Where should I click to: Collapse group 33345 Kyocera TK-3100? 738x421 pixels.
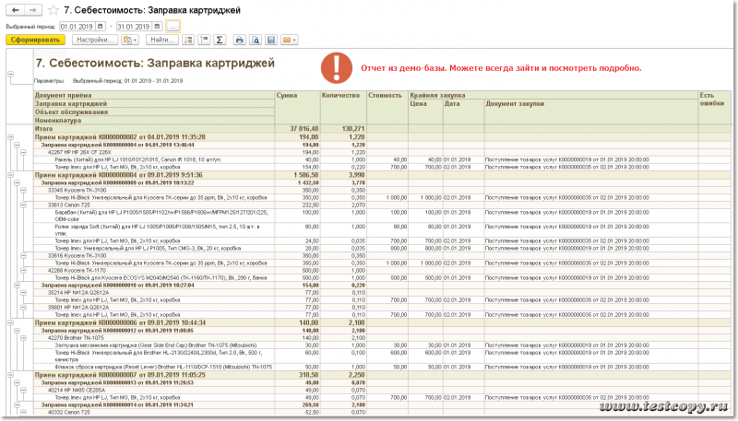click(23, 191)
